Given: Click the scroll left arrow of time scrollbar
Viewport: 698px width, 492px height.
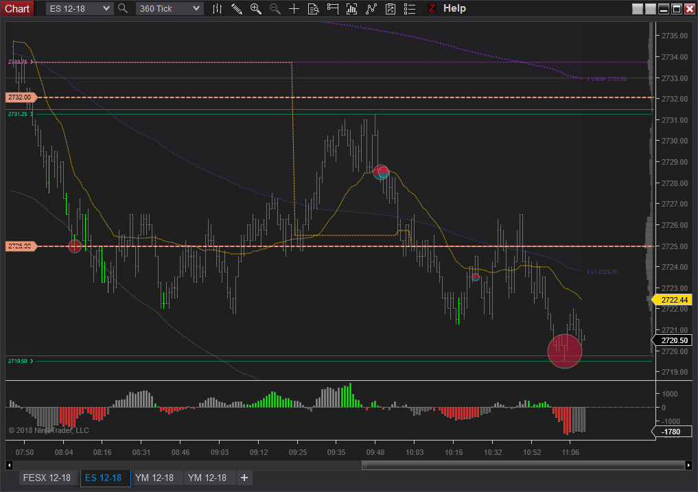Looking at the screenshot, I should 10,465.
